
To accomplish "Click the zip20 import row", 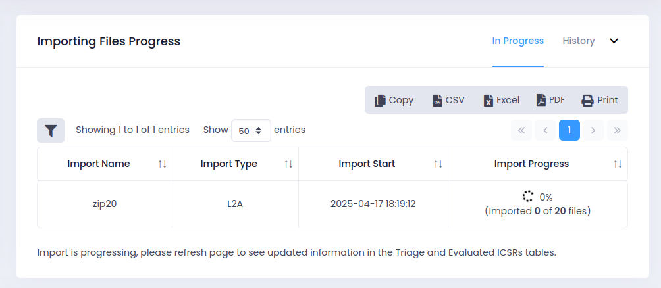I will [x=105, y=204].
